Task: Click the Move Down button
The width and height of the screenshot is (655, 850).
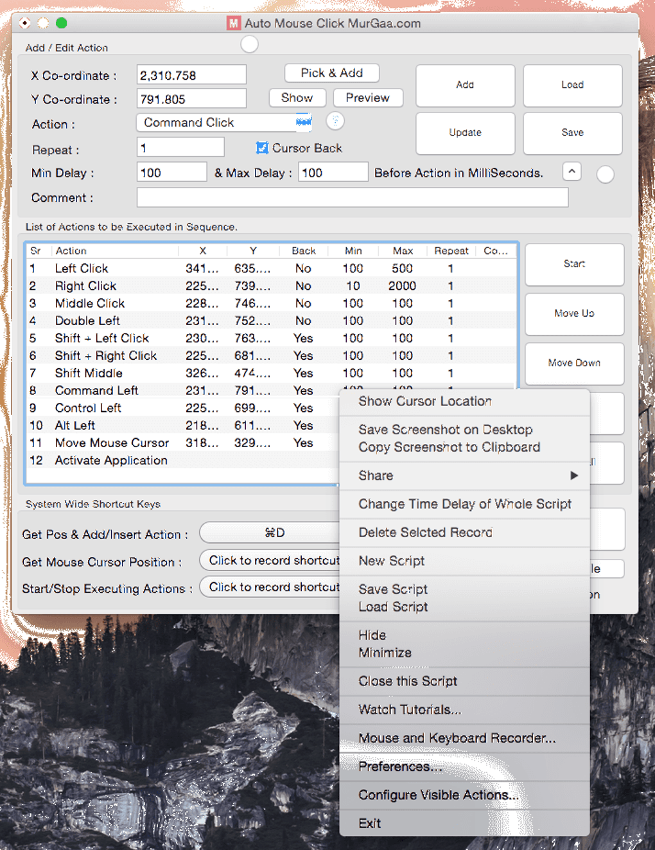Action: coord(574,363)
